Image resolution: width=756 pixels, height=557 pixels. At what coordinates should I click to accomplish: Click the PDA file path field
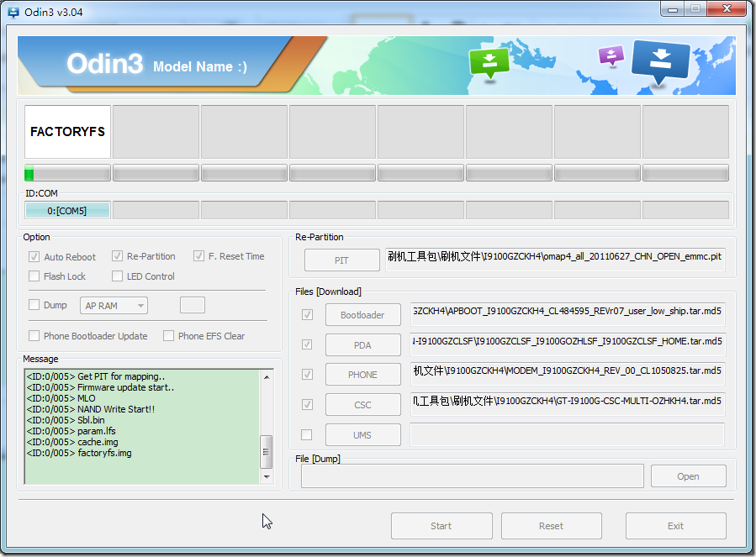click(x=568, y=344)
